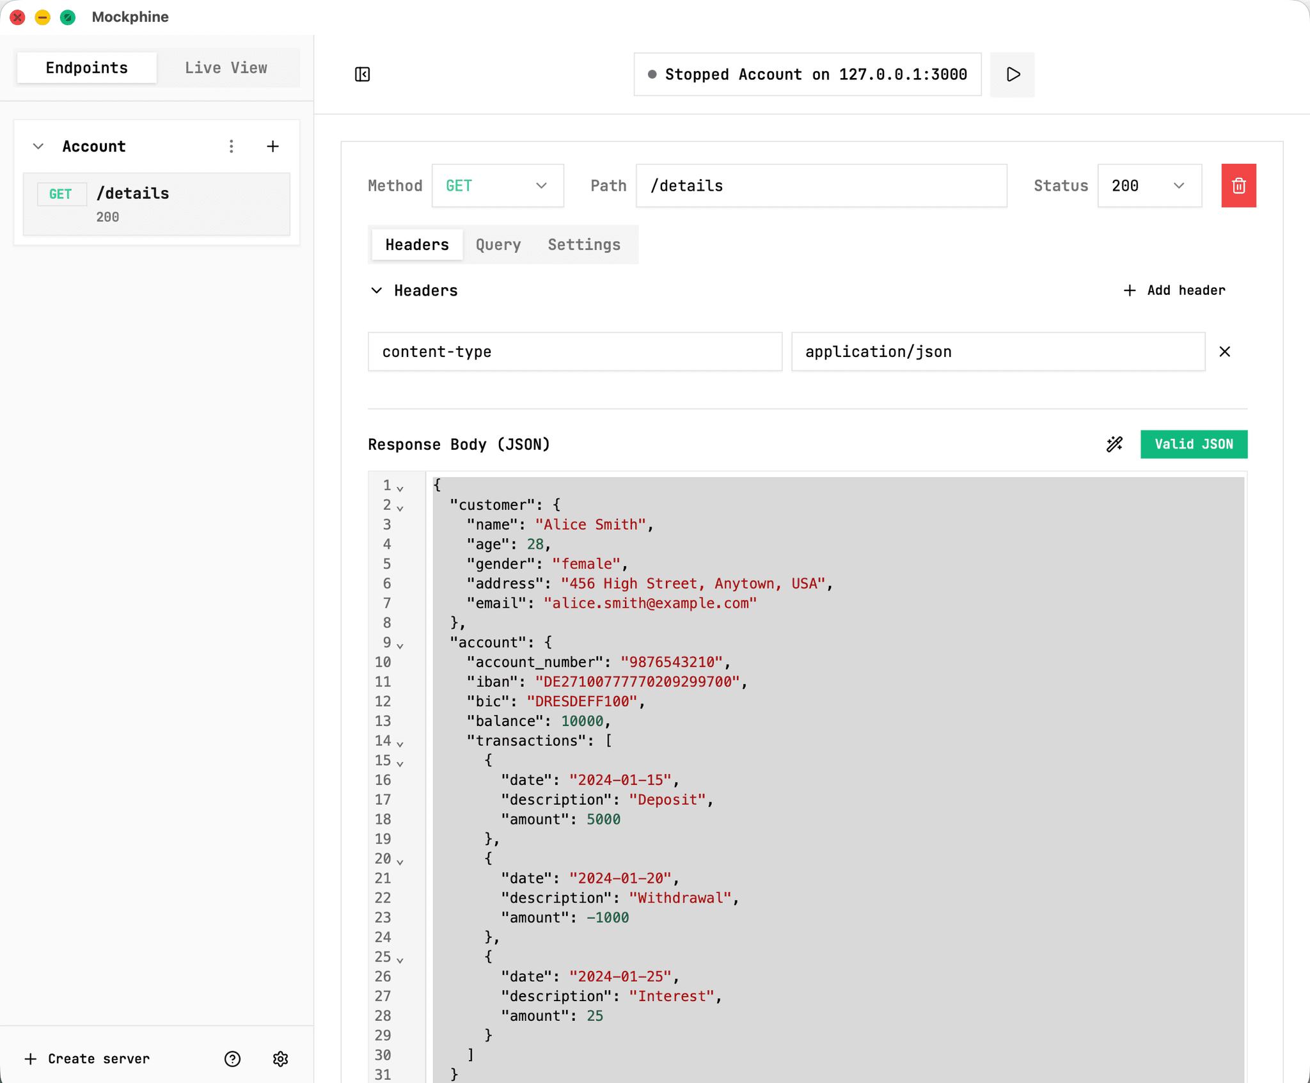Add new endpoint with plus icon

coord(272,146)
